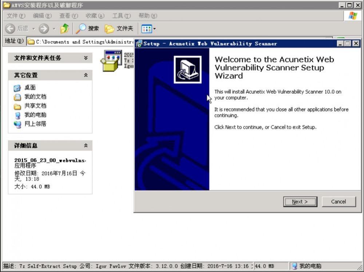Open 我的文档 link in sidebar
This screenshot has width=364, height=272.
click(x=35, y=97)
